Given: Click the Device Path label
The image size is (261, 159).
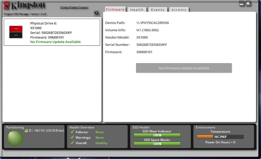Looking at the screenshot, I should click(115, 23).
